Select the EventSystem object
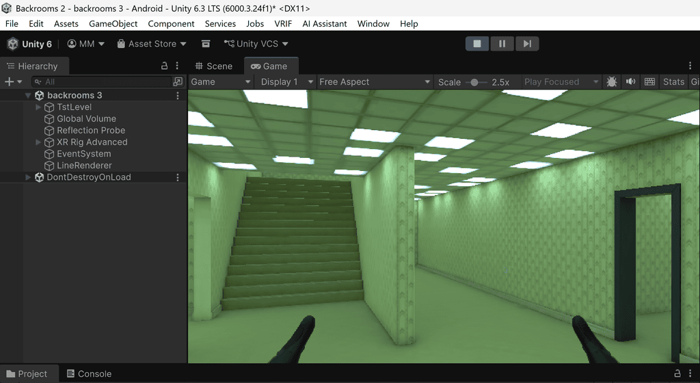This screenshot has height=383, width=700. 83,154
